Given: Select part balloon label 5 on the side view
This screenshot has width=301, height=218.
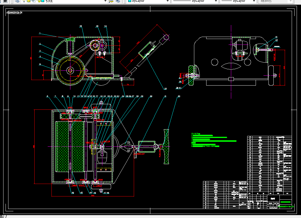Looking at the screenshot, I should [40, 64].
